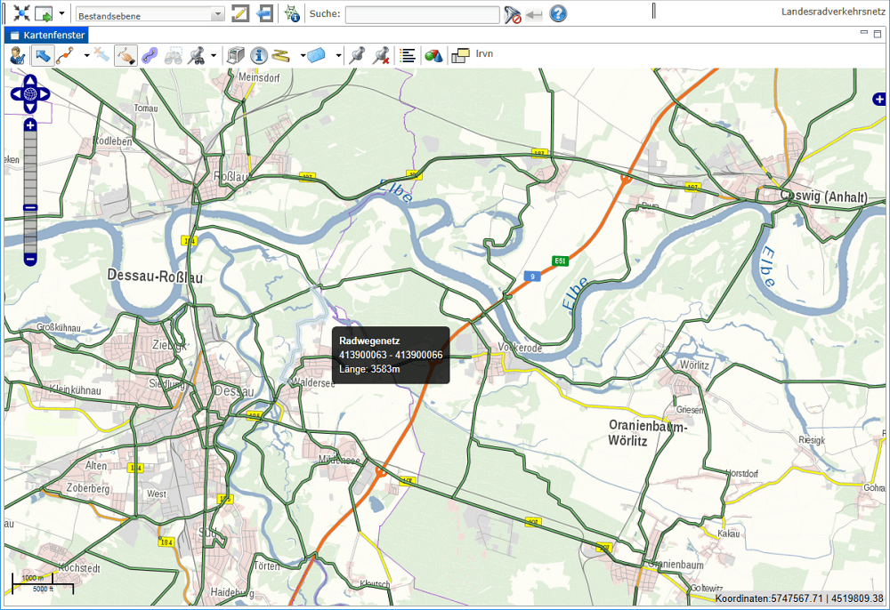The width and height of the screenshot is (890, 610).
Task: Click the zoom slider handle on map
Action: pos(30,207)
